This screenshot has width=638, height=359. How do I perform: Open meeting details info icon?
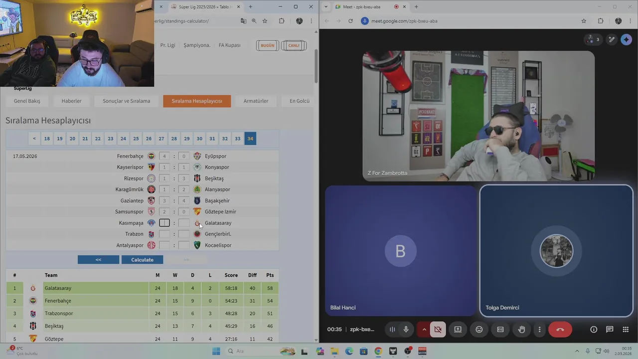coord(594,329)
